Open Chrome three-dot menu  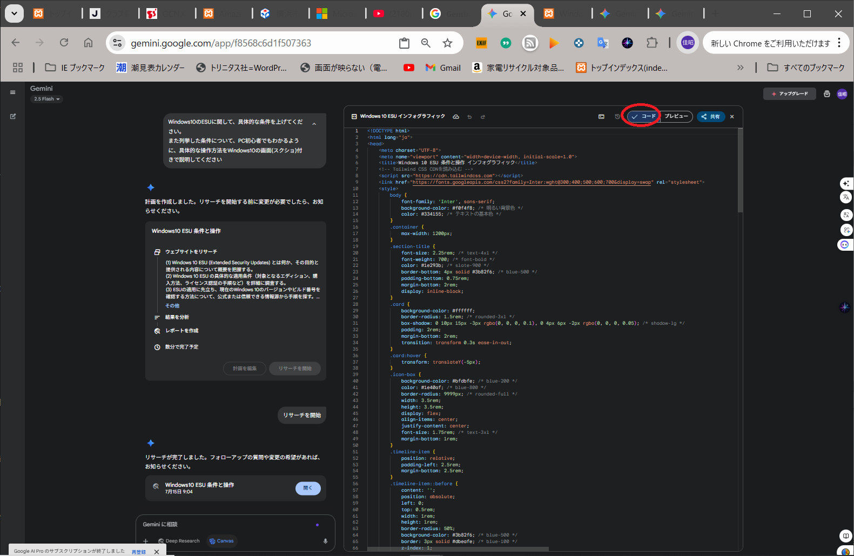click(839, 43)
